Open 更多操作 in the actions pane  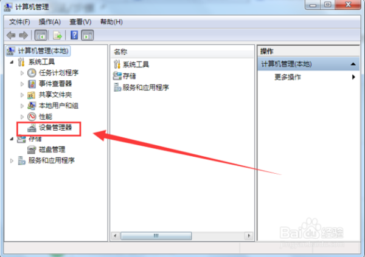(x=288, y=77)
